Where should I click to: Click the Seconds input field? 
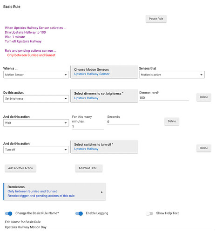tap(123, 122)
